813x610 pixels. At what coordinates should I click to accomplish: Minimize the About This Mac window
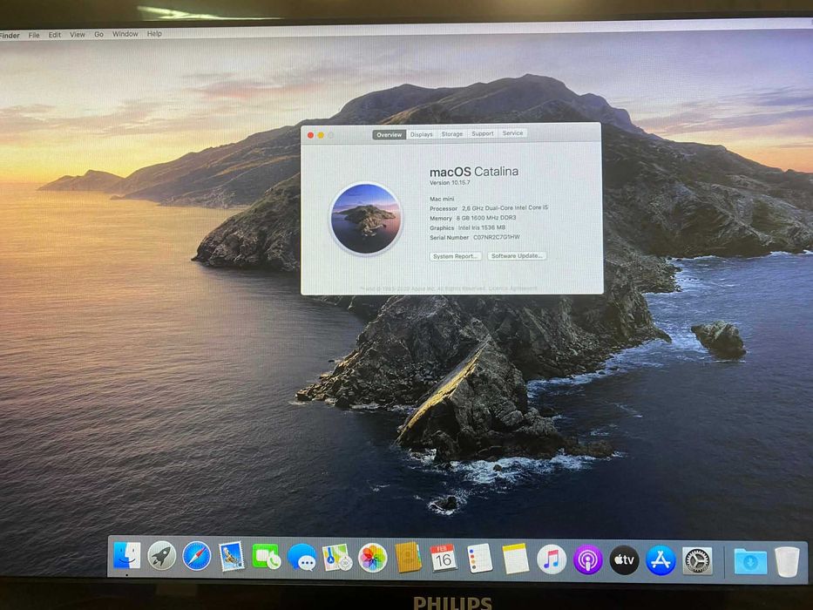[321, 135]
